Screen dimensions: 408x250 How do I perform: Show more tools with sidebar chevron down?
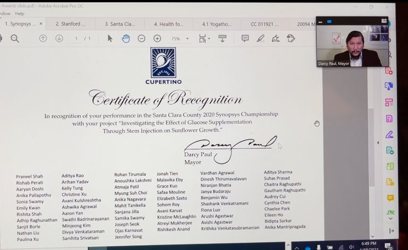(x=390, y=219)
